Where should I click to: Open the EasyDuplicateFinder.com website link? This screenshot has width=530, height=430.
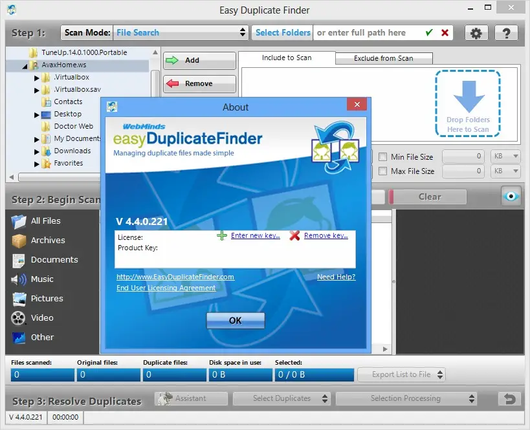pyautogui.click(x=175, y=277)
